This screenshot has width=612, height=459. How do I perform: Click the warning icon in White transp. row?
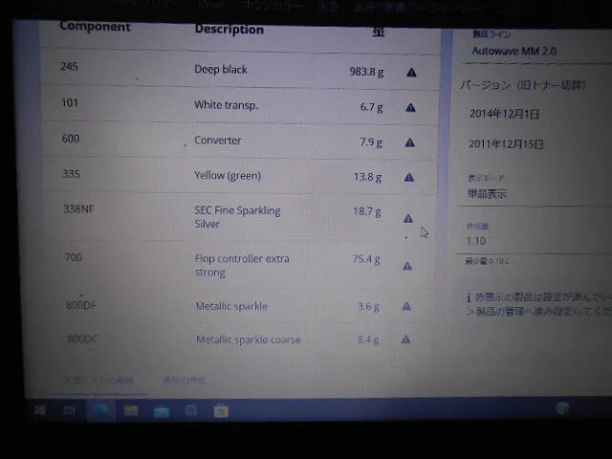(x=410, y=107)
